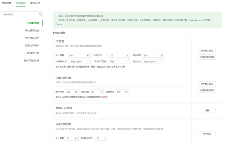Open the 全部设置 tab
Viewport: 239px width, 142px height.
[6, 3]
